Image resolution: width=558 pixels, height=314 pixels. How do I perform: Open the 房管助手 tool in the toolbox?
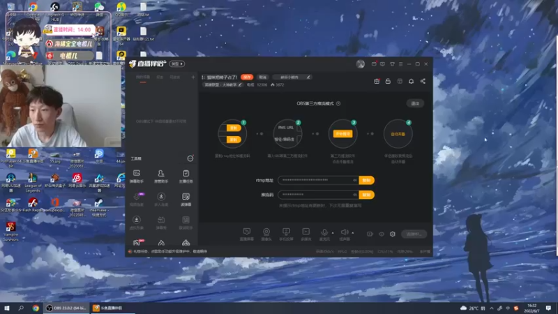click(x=161, y=177)
